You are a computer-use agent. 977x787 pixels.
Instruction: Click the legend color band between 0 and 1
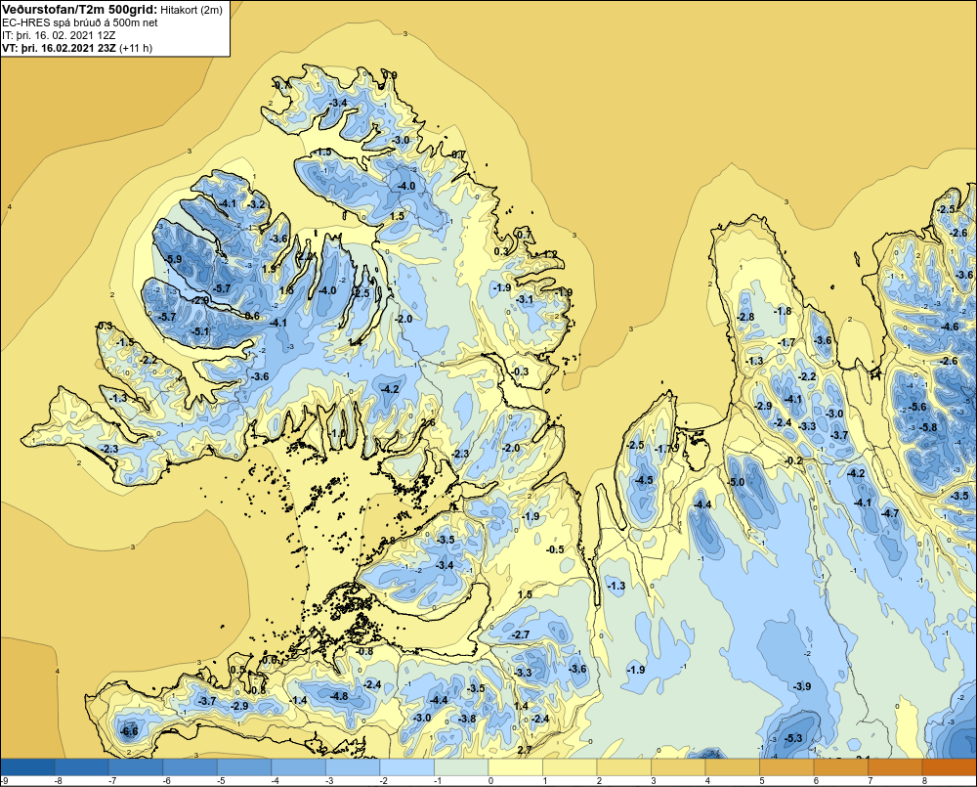click(x=515, y=766)
